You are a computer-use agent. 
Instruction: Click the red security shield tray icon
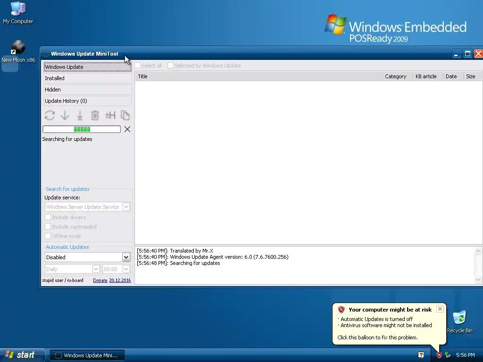coord(439,355)
